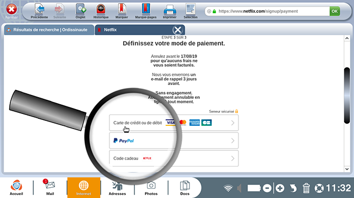Click the 17/08/19 cancellation date
Screen dimensions: 354x198
(x=189, y=56)
